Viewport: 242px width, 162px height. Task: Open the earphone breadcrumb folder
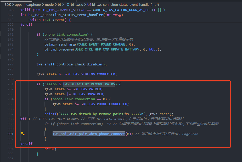[x=33, y=5]
